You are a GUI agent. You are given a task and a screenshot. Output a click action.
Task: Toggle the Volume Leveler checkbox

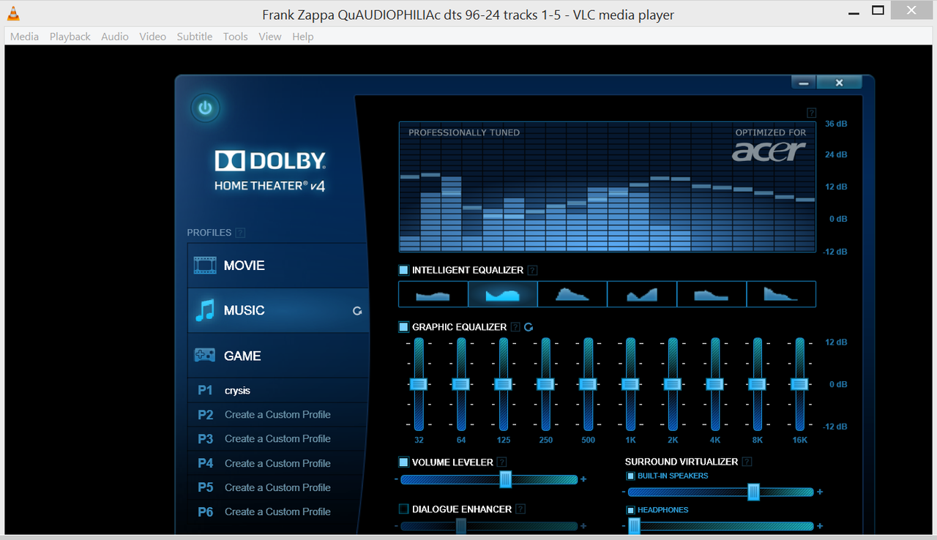click(403, 462)
